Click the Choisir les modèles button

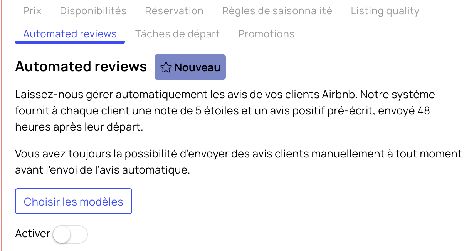point(74,201)
